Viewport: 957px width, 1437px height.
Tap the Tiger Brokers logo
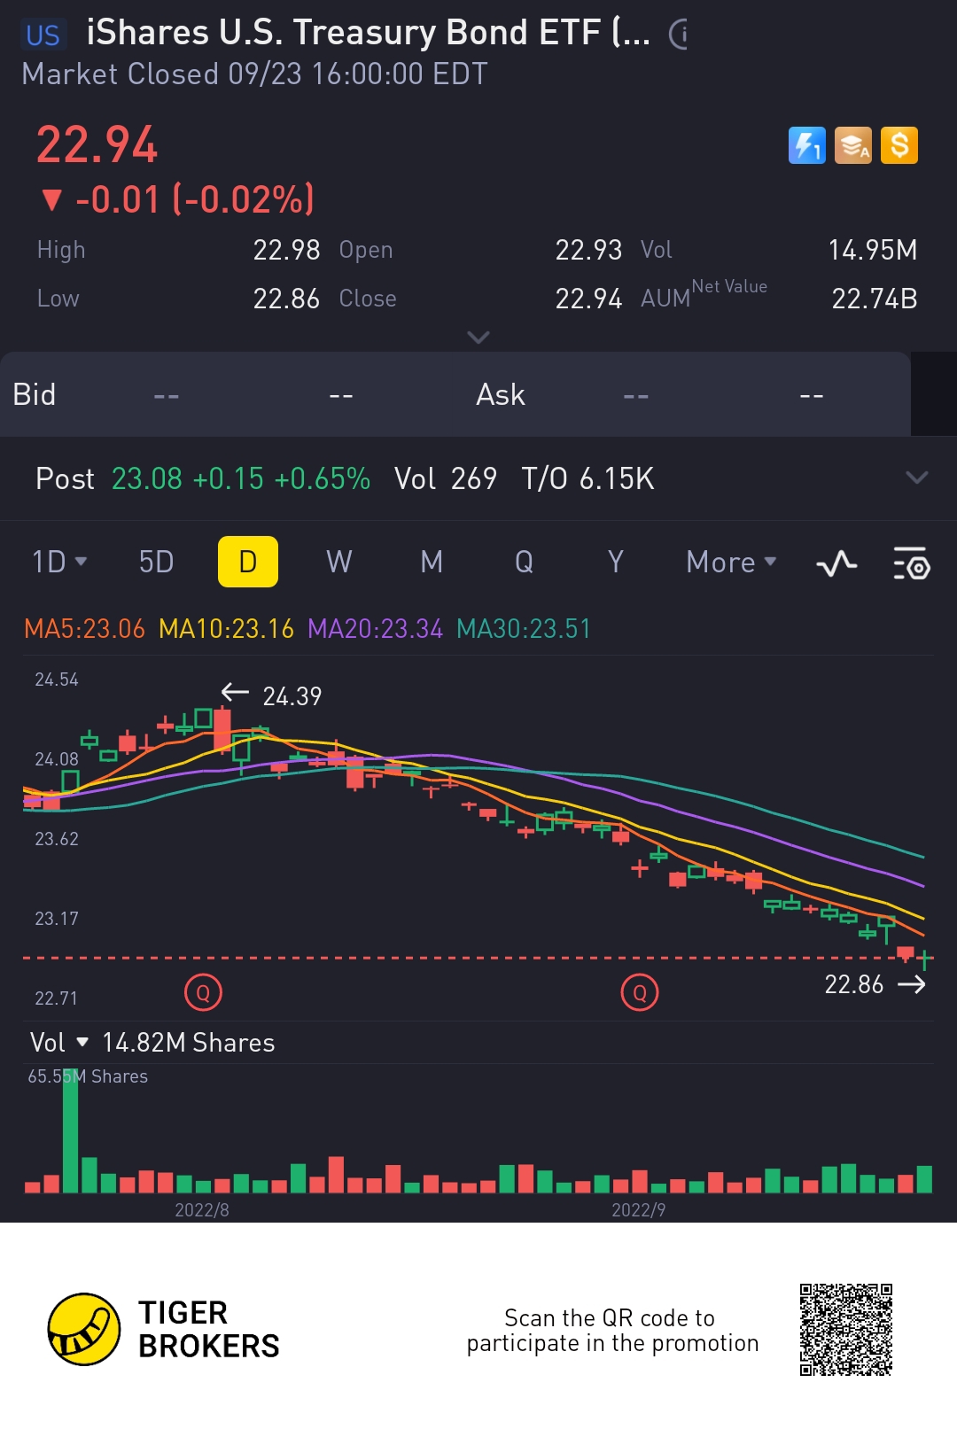(164, 1329)
